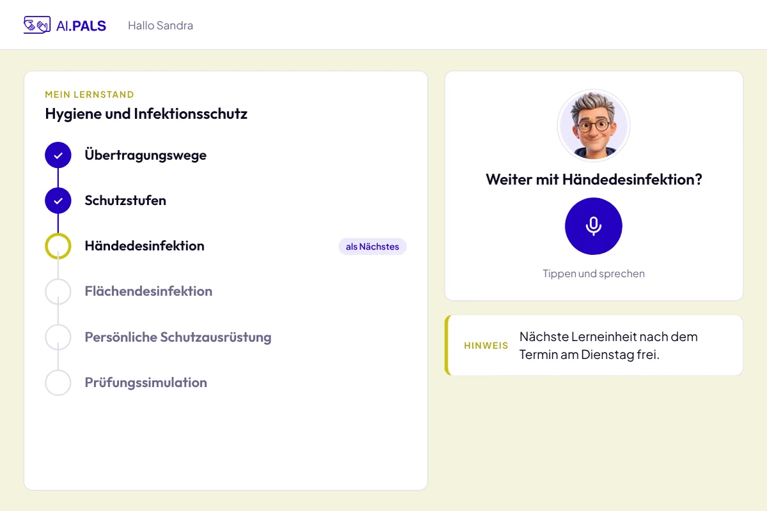Open the Prüfungssimulation lesson
The width and height of the screenshot is (767, 511).
[146, 383]
